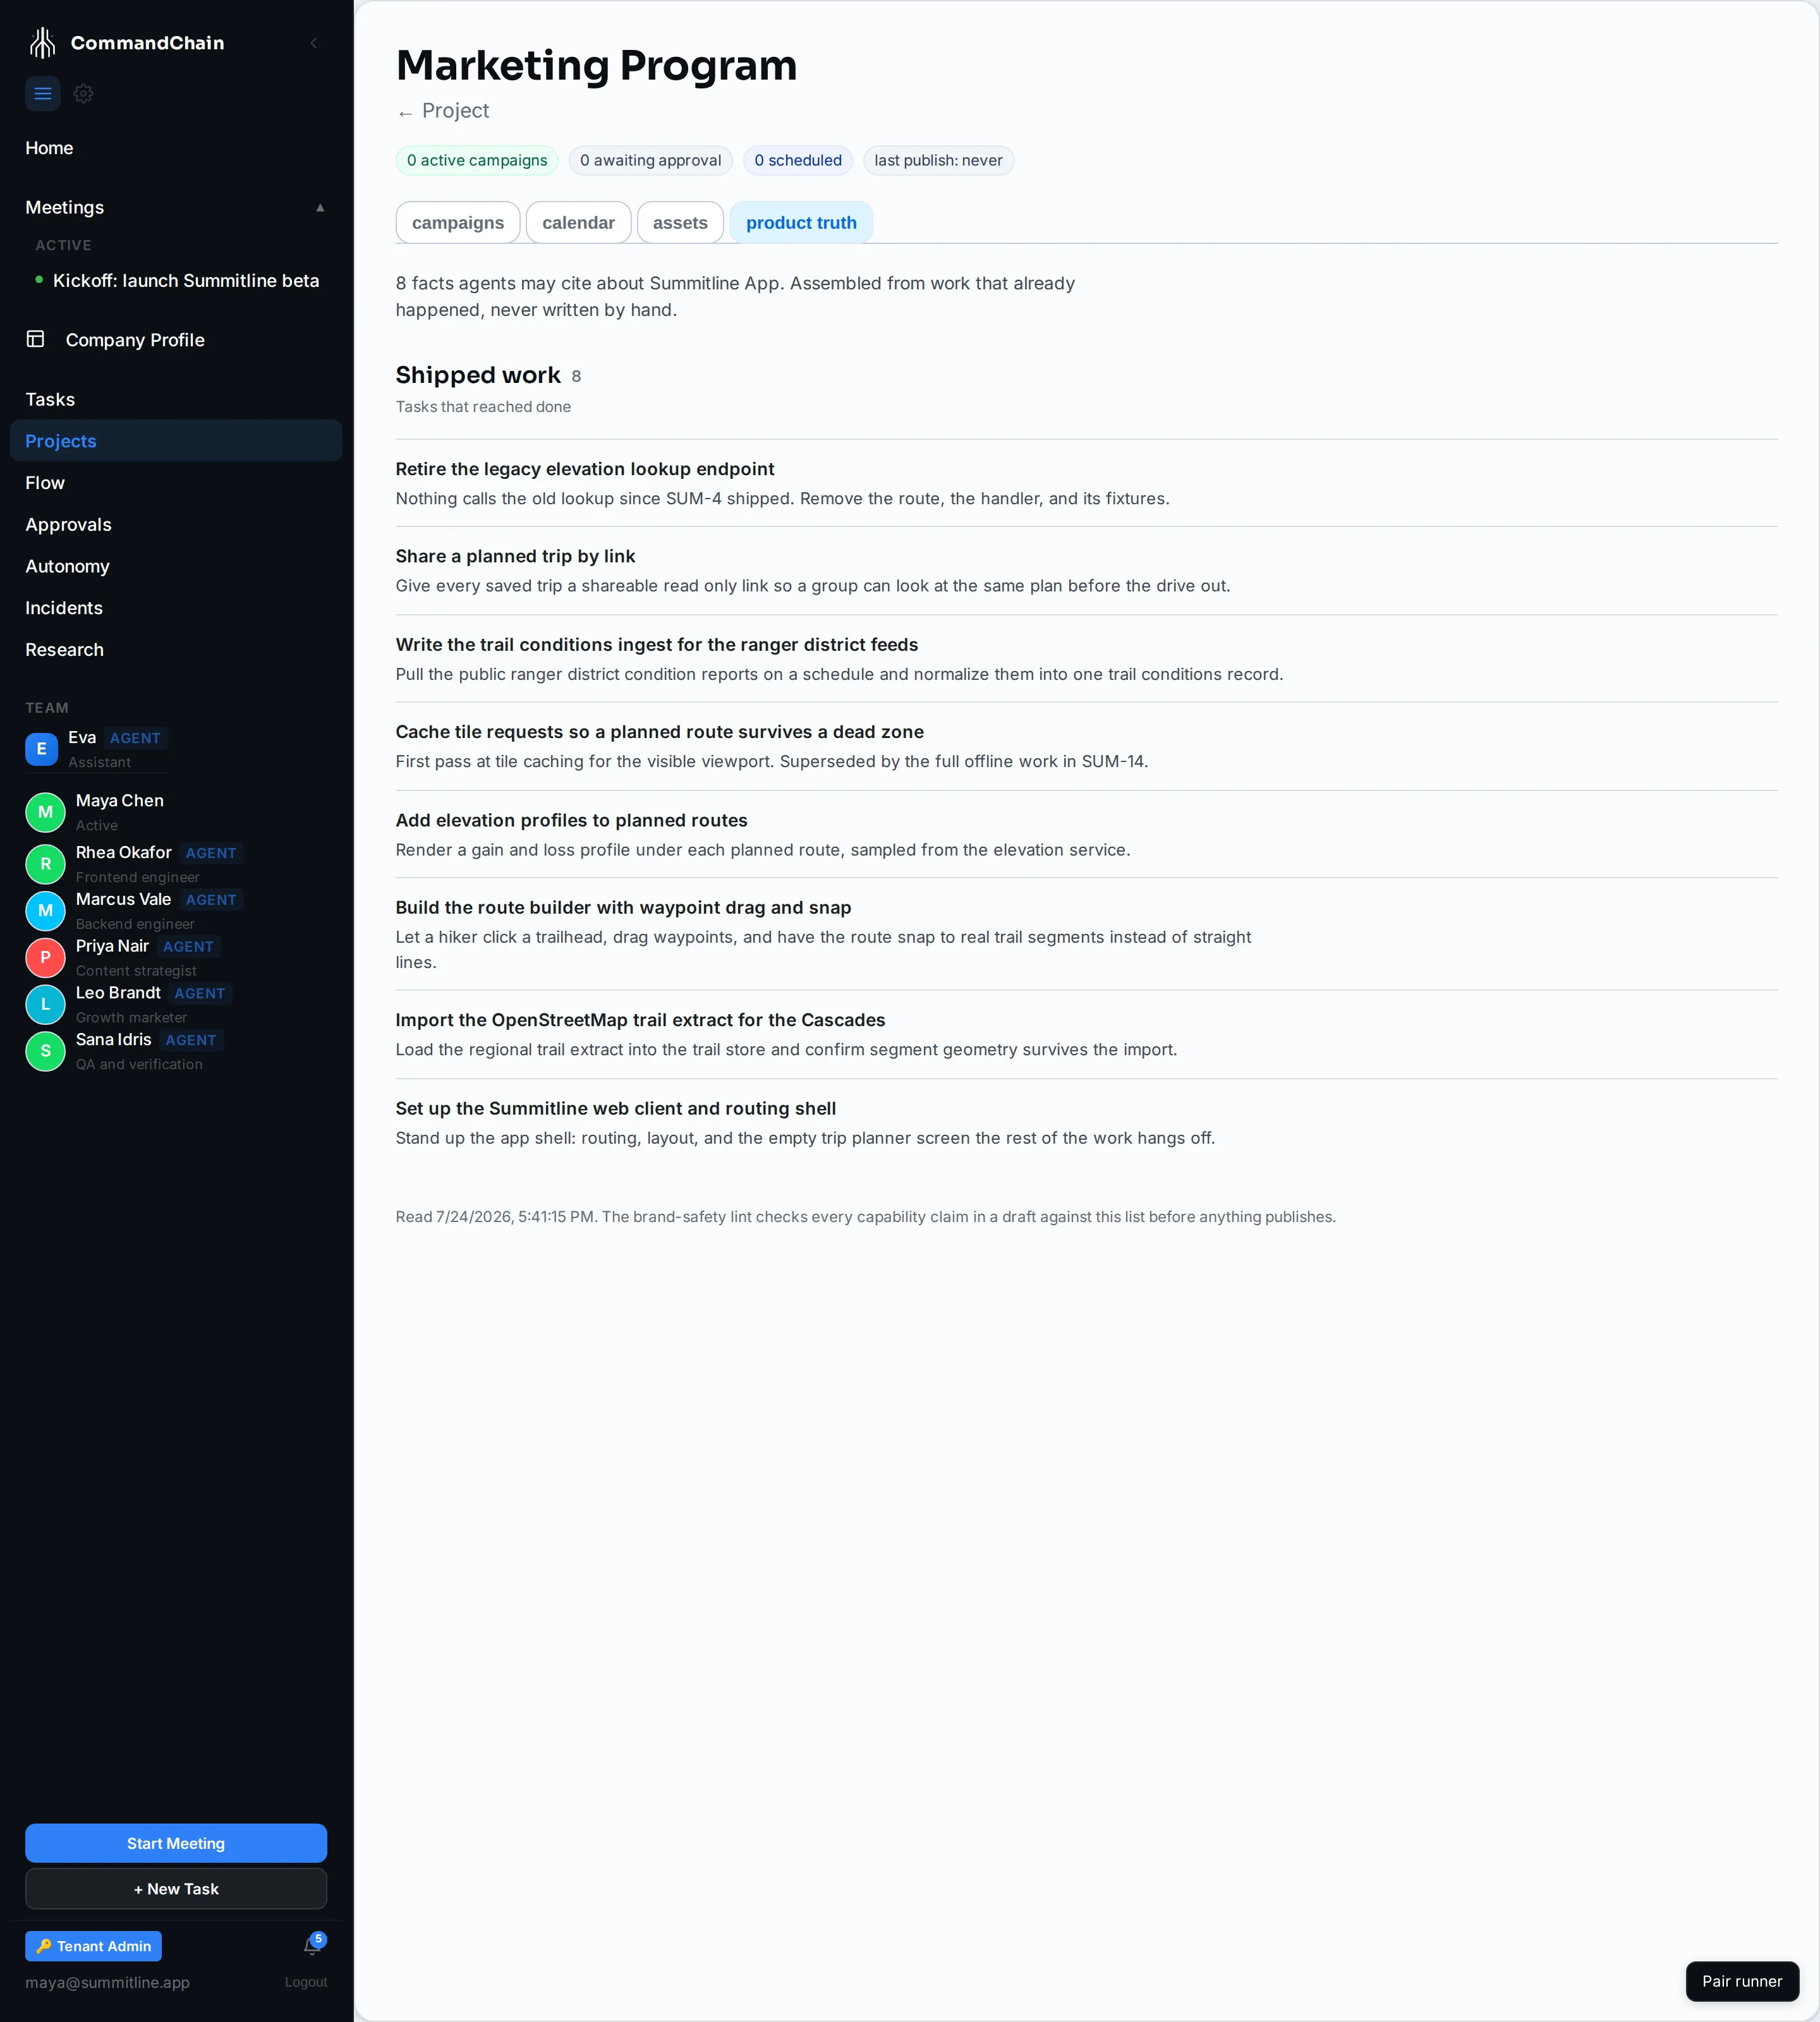
Task: Click Maya Chen's name
Action: pyautogui.click(x=120, y=801)
